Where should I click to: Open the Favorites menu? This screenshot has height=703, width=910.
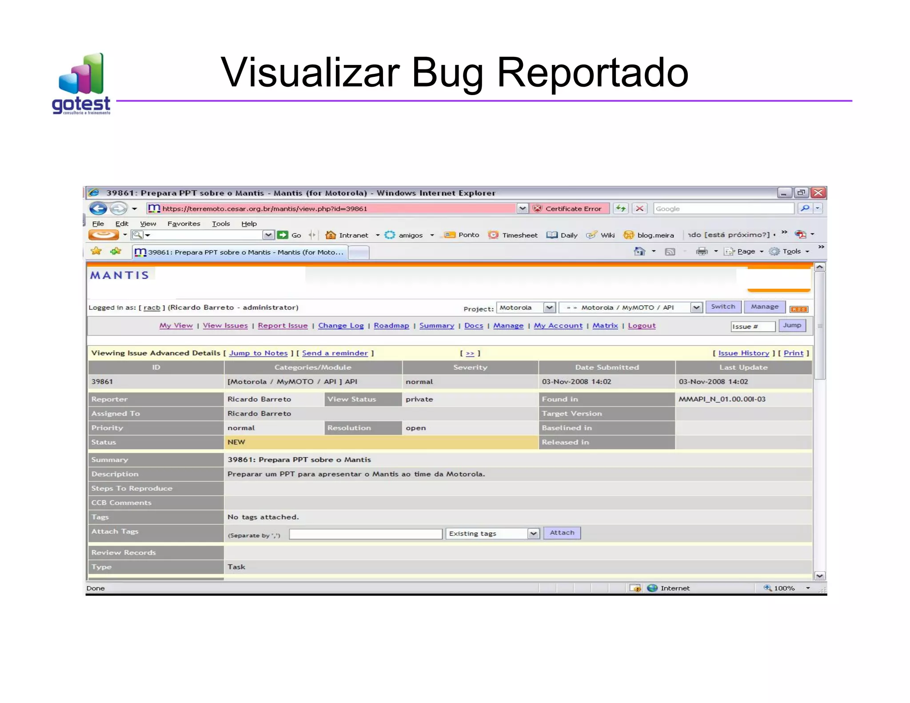184,224
